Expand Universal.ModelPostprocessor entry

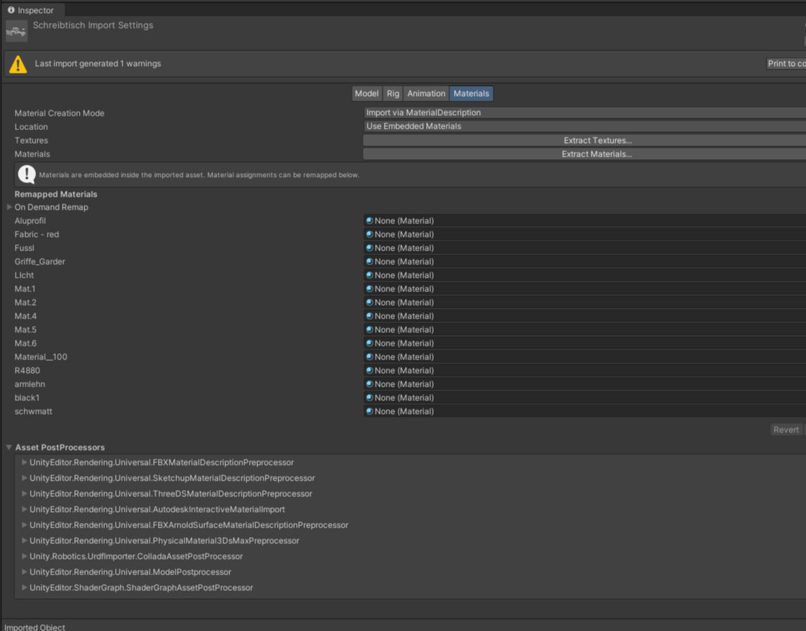pyautogui.click(x=24, y=572)
